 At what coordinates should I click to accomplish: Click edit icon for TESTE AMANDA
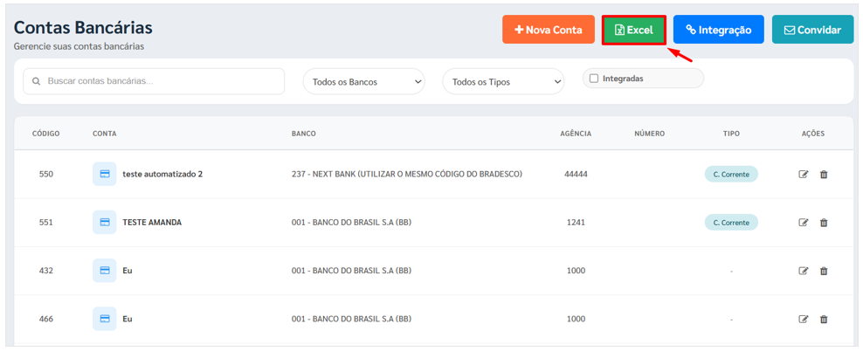tap(804, 223)
